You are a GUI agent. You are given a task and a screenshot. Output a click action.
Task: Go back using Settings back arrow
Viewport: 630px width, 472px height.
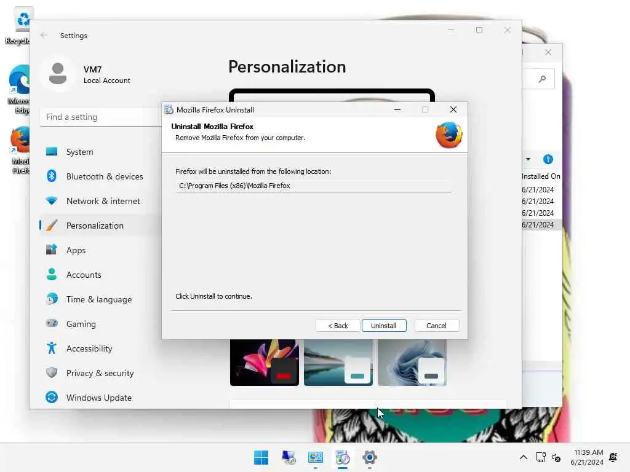(x=44, y=35)
